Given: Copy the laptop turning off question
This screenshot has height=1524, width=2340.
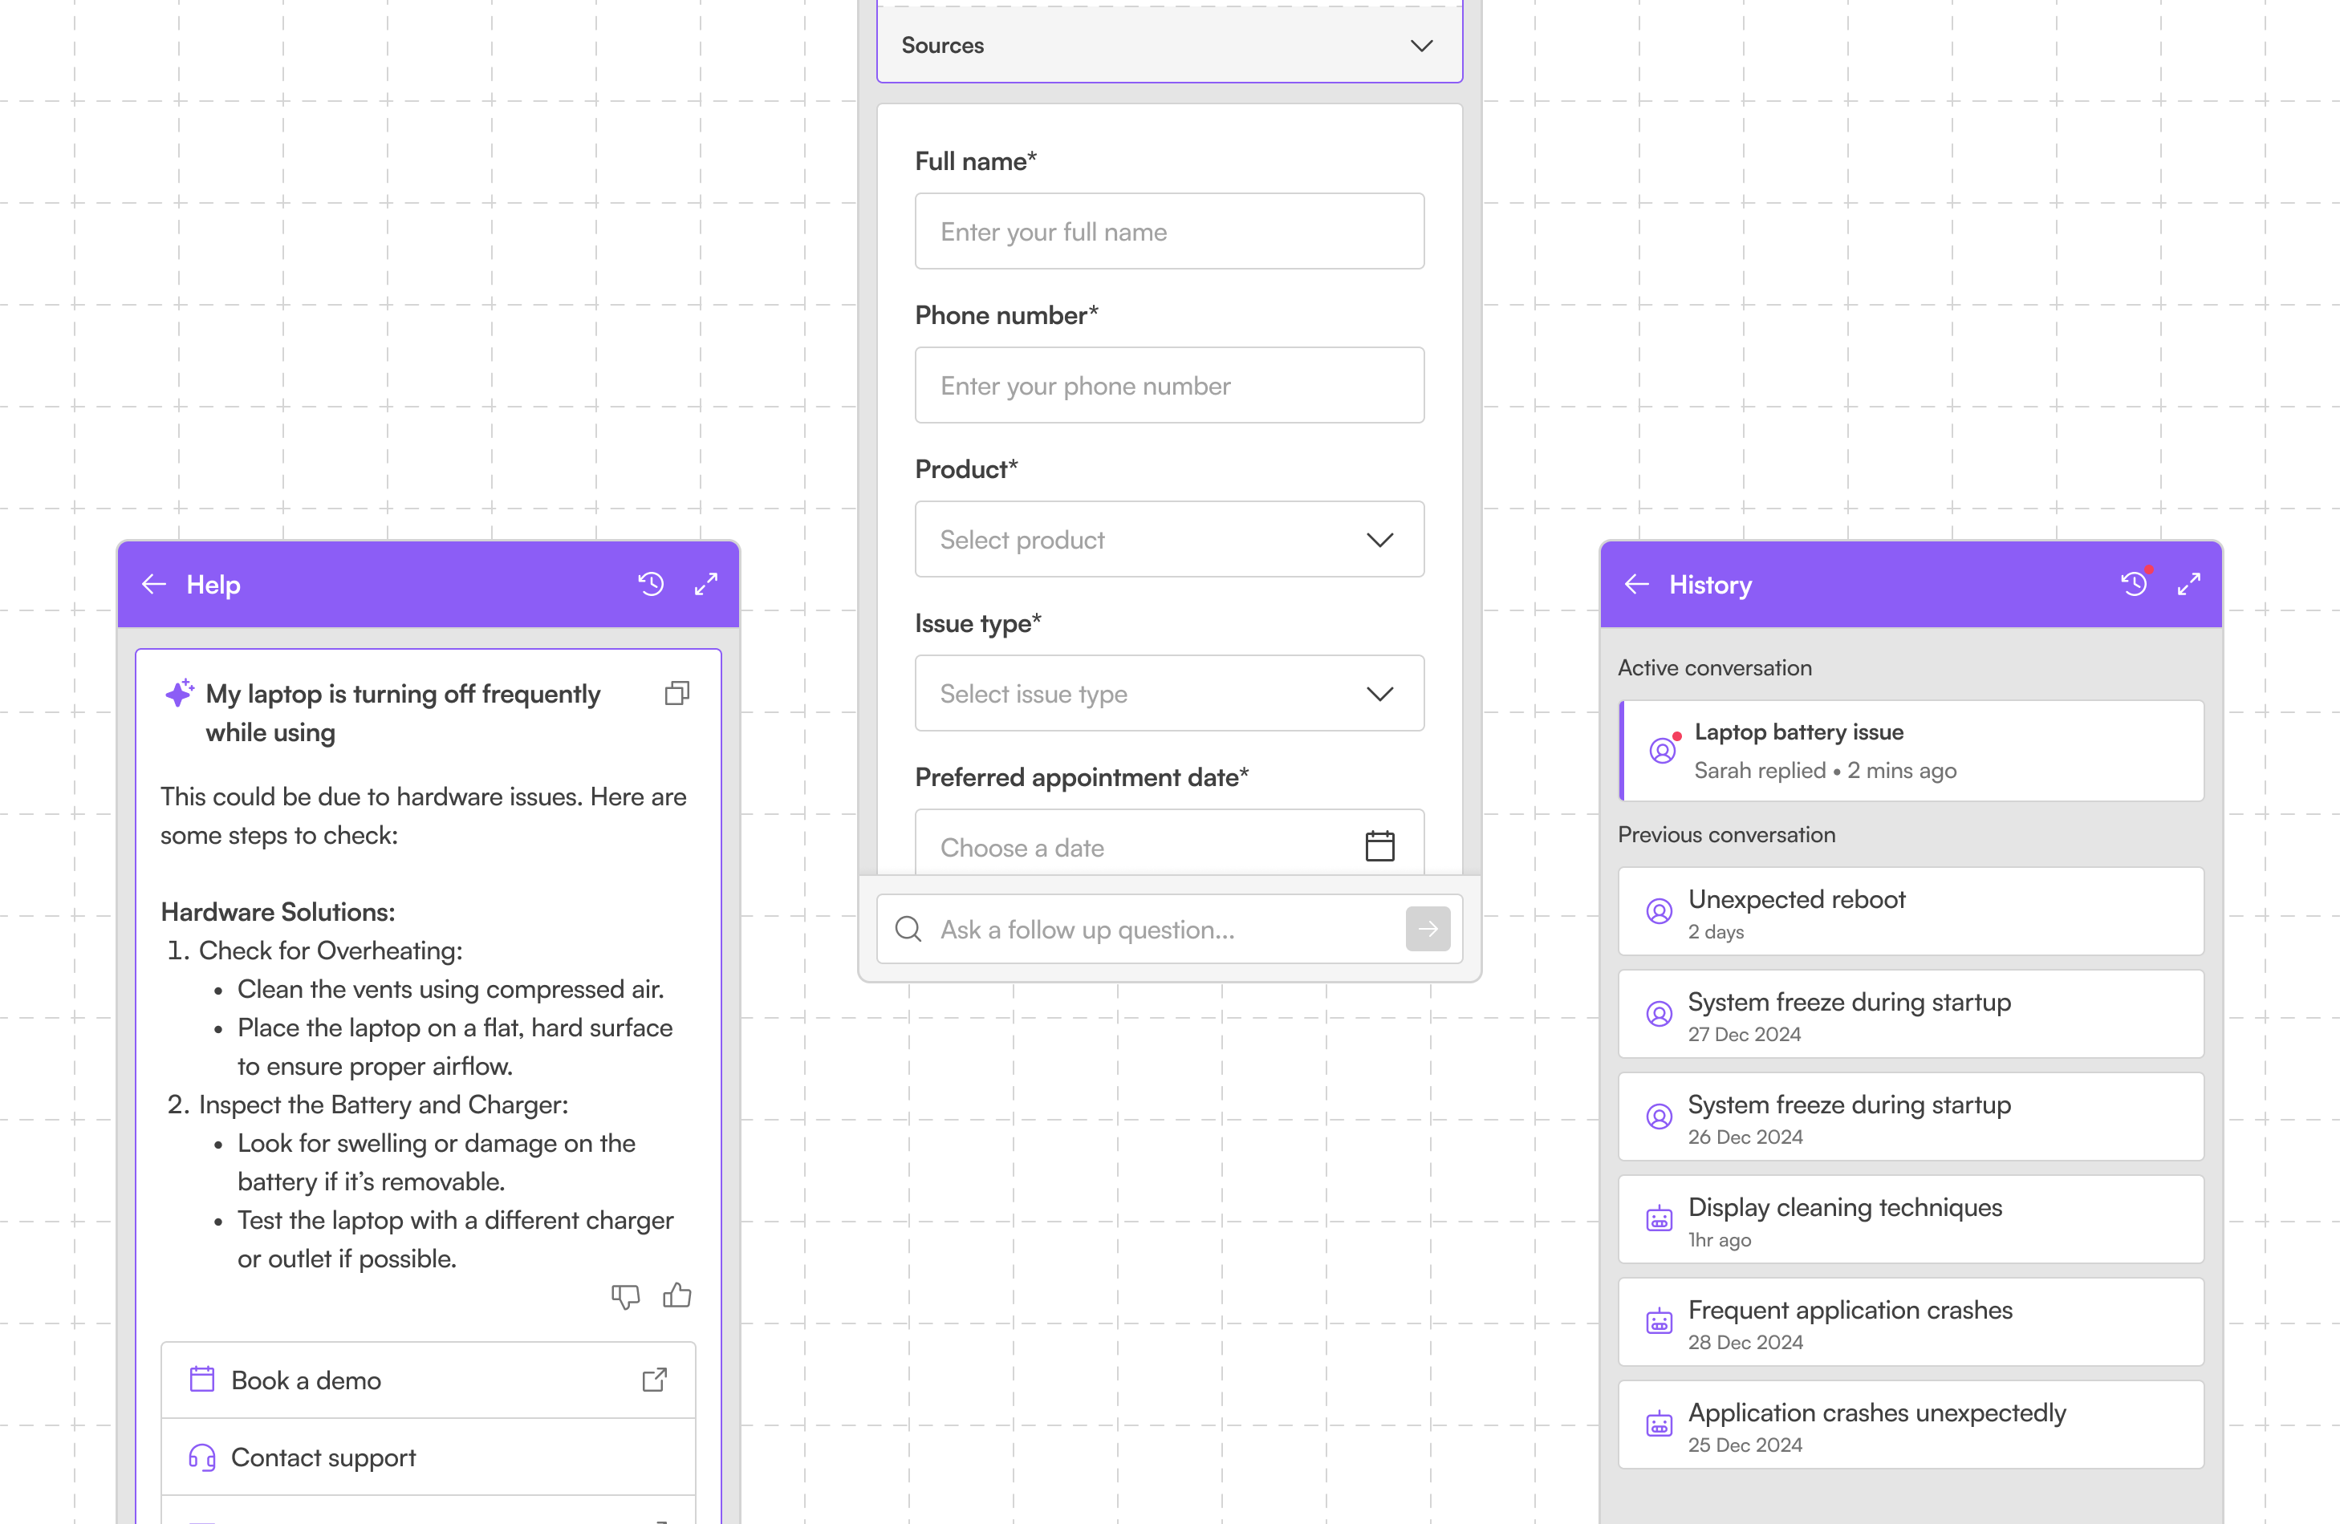Looking at the screenshot, I should (x=677, y=694).
